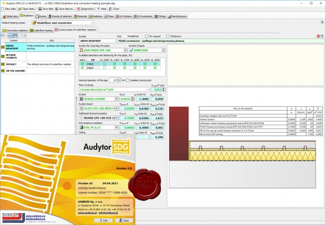The image size is (326, 225).
Task: Click the table layout icon above Symbol column
Action: coord(3,35)
